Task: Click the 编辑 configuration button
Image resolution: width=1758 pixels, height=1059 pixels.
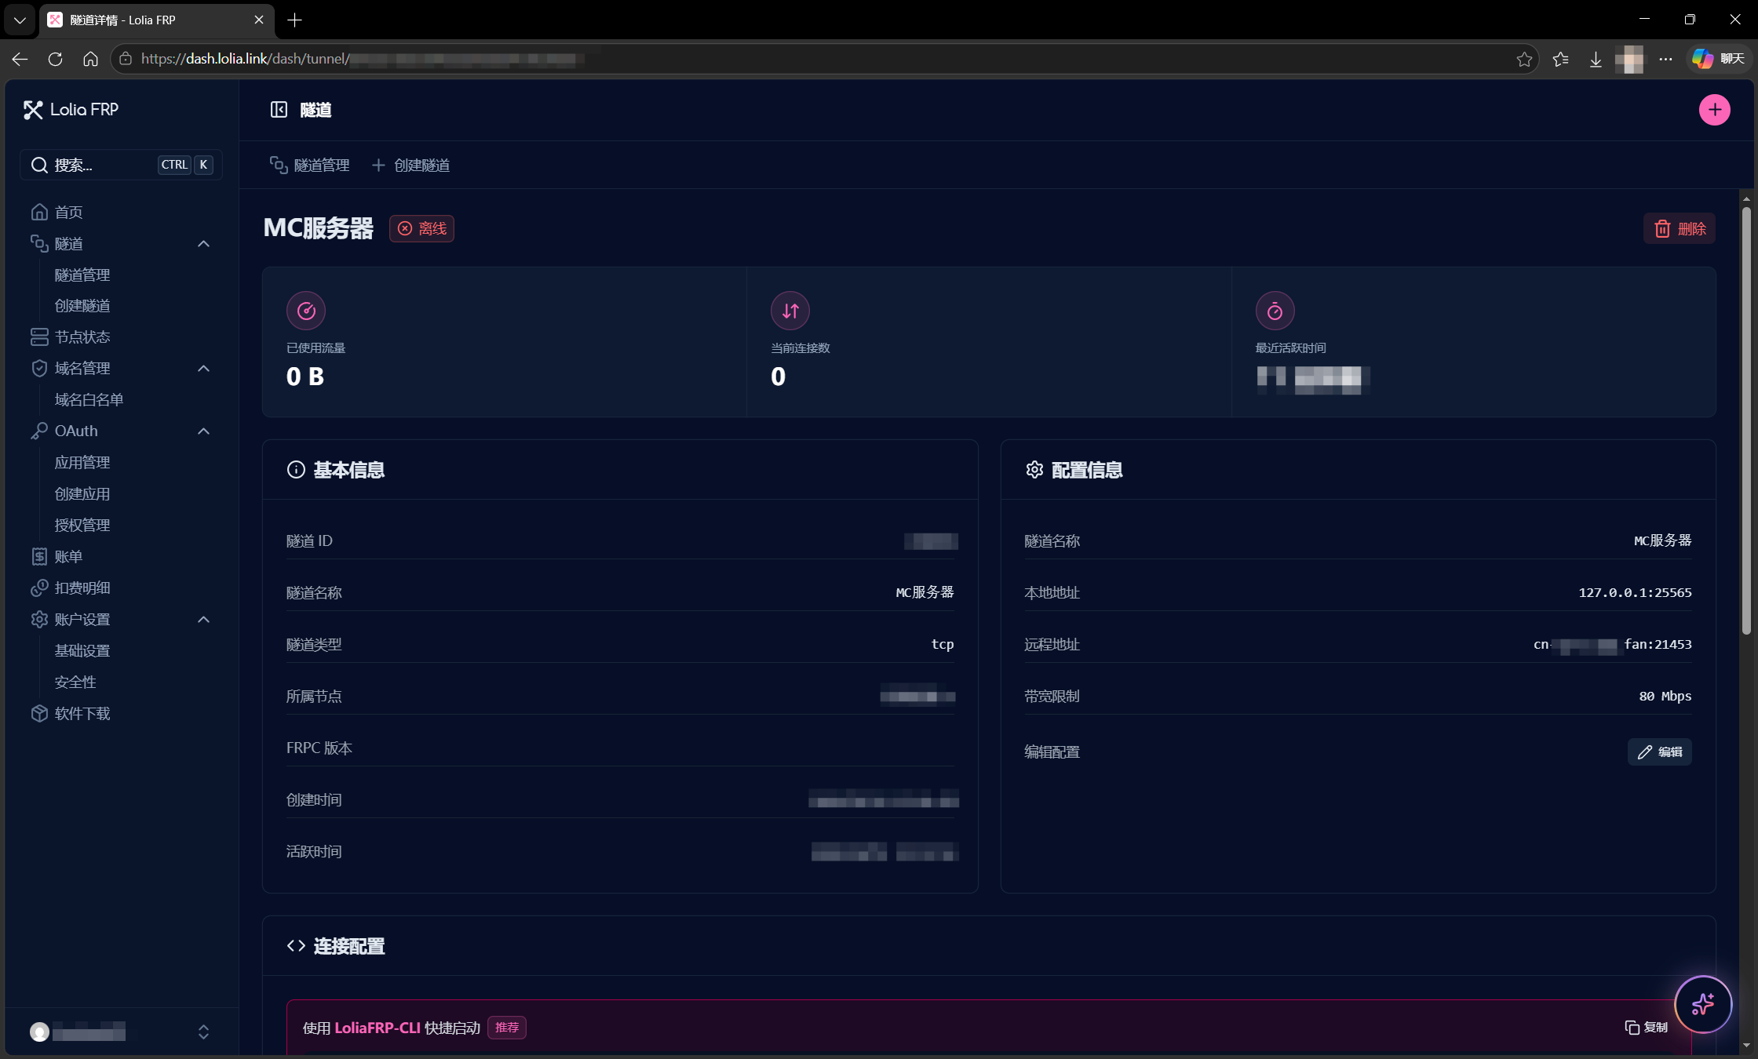Action: (1659, 751)
